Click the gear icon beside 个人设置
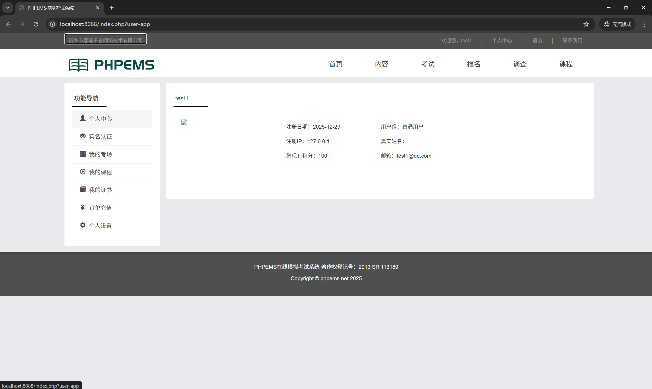Viewport: 652px width, 389px height. point(83,225)
